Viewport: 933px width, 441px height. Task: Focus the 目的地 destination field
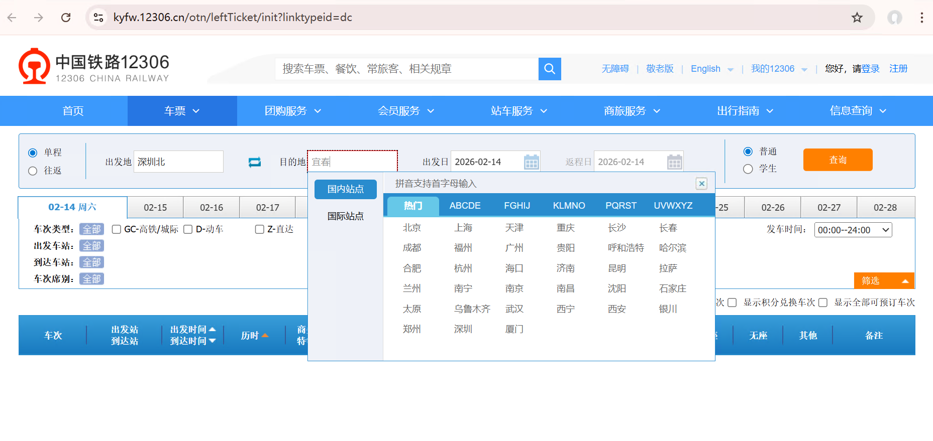pos(352,162)
